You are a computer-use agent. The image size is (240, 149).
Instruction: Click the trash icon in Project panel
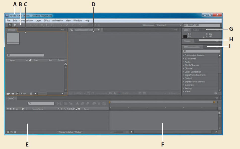31,93
